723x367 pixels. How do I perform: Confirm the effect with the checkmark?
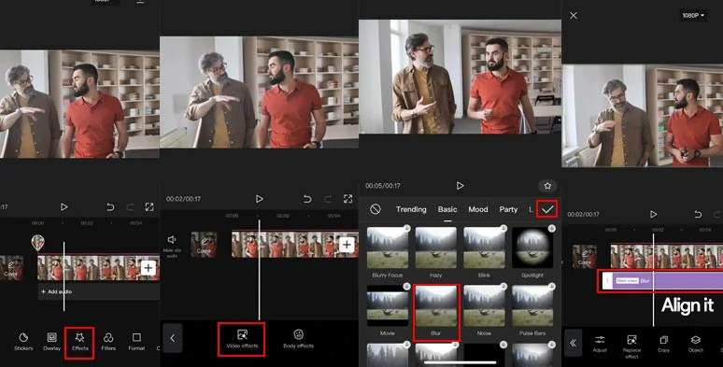pos(547,209)
